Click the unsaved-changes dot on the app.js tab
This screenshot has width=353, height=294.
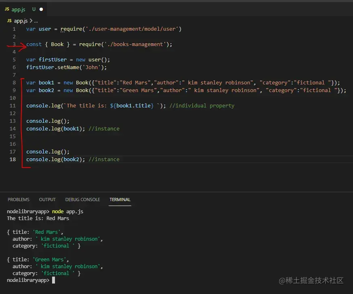[x=41, y=9]
